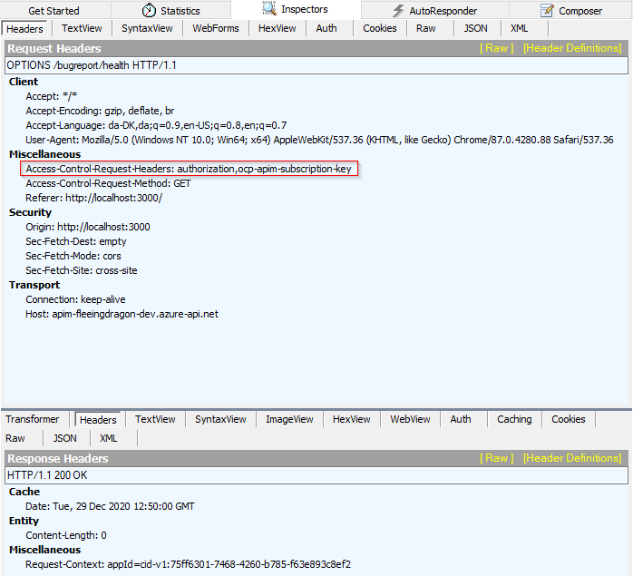Click the HTTP/1.1 200 OK status line field

pos(316,475)
